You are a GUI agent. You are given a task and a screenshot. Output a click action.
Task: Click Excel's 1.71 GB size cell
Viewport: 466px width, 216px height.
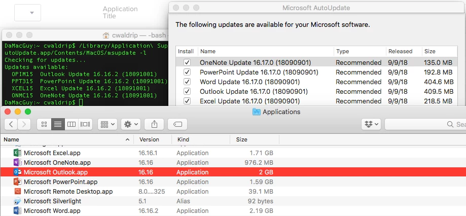click(x=261, y=153)
